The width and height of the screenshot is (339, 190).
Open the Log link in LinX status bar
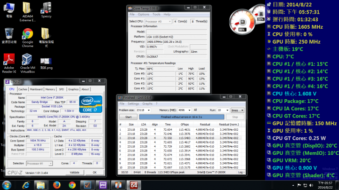(241, 172)
